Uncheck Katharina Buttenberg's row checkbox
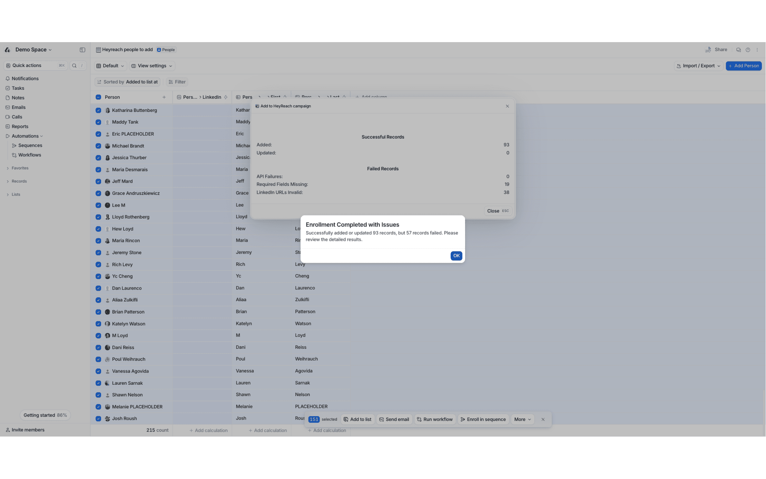The height and width of the screenshot is (479, 766). 98,111
